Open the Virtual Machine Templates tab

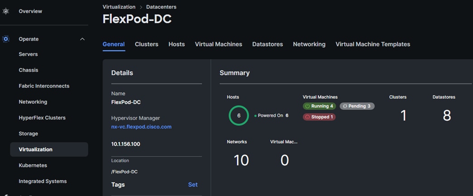point(373,44)
